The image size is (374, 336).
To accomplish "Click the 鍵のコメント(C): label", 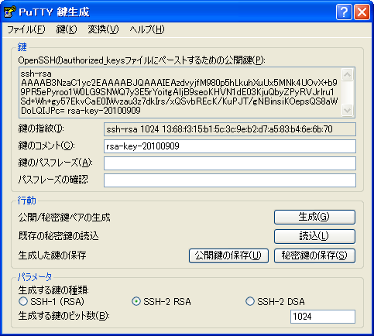I will click(46, 146).
